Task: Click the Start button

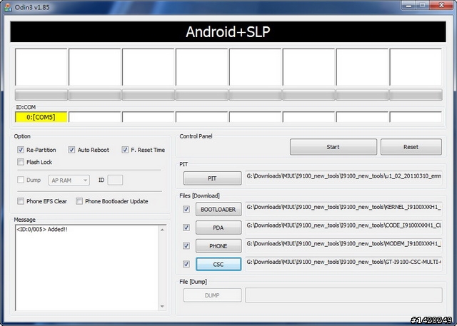Action: click(x=333, y=147)
